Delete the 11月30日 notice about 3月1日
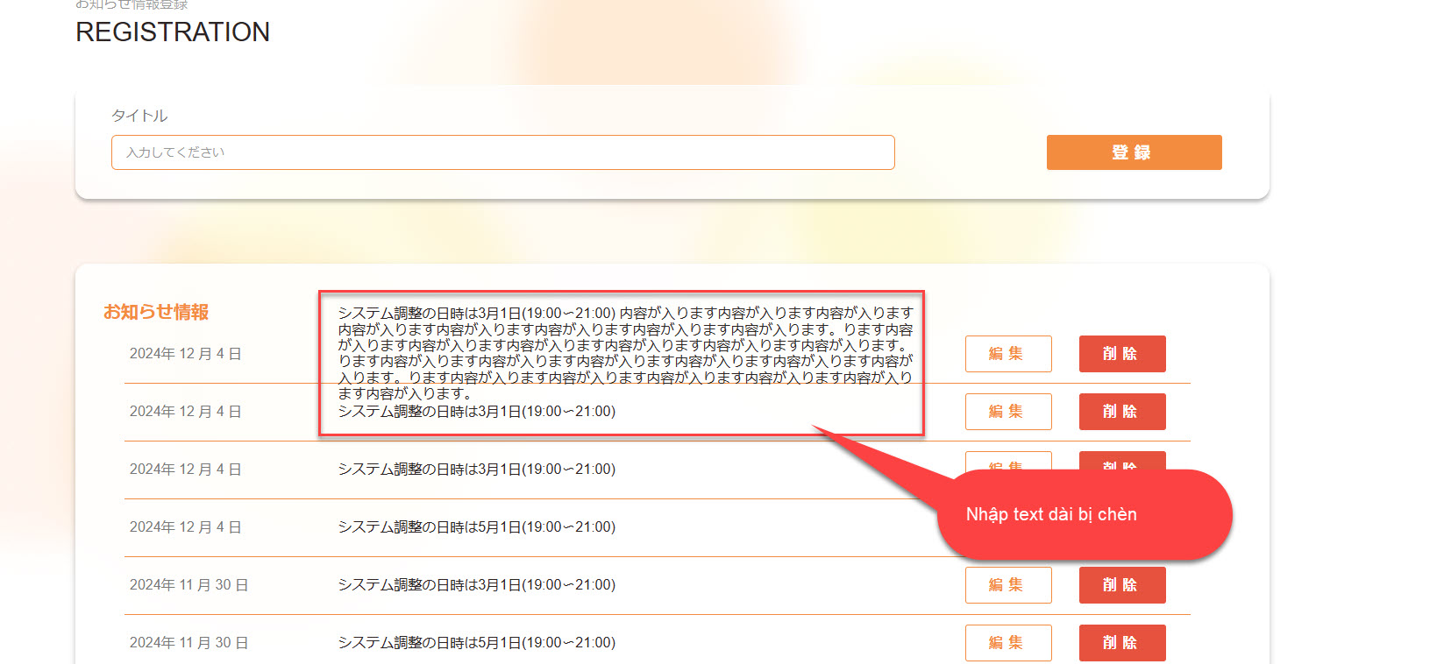 click(1121, 585)
